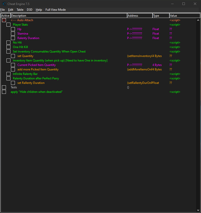
Task: Open the Table menu
Action: coord(20,10)
